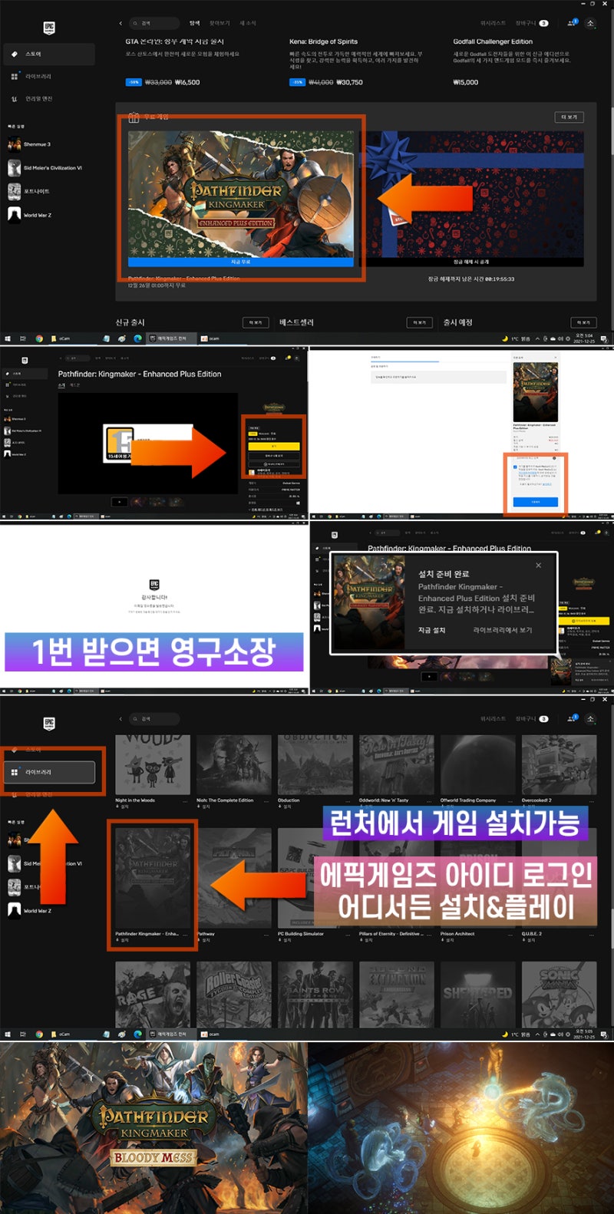Click 더 보기 next to 출시 예정

click(x=584, y=322)
